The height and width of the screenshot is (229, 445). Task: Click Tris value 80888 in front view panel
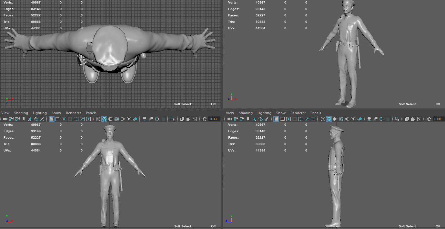pyautogui.click(x=36, y=144)
